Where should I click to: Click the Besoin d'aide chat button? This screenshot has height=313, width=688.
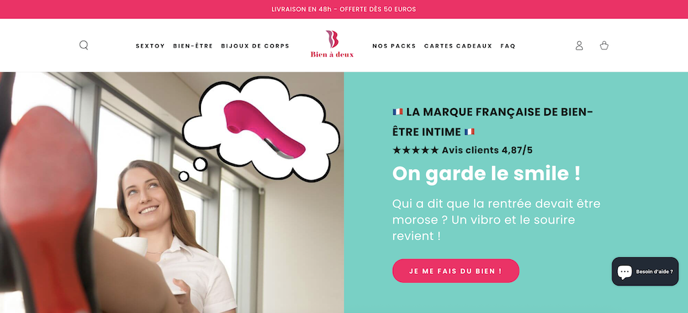coord(645,271)
